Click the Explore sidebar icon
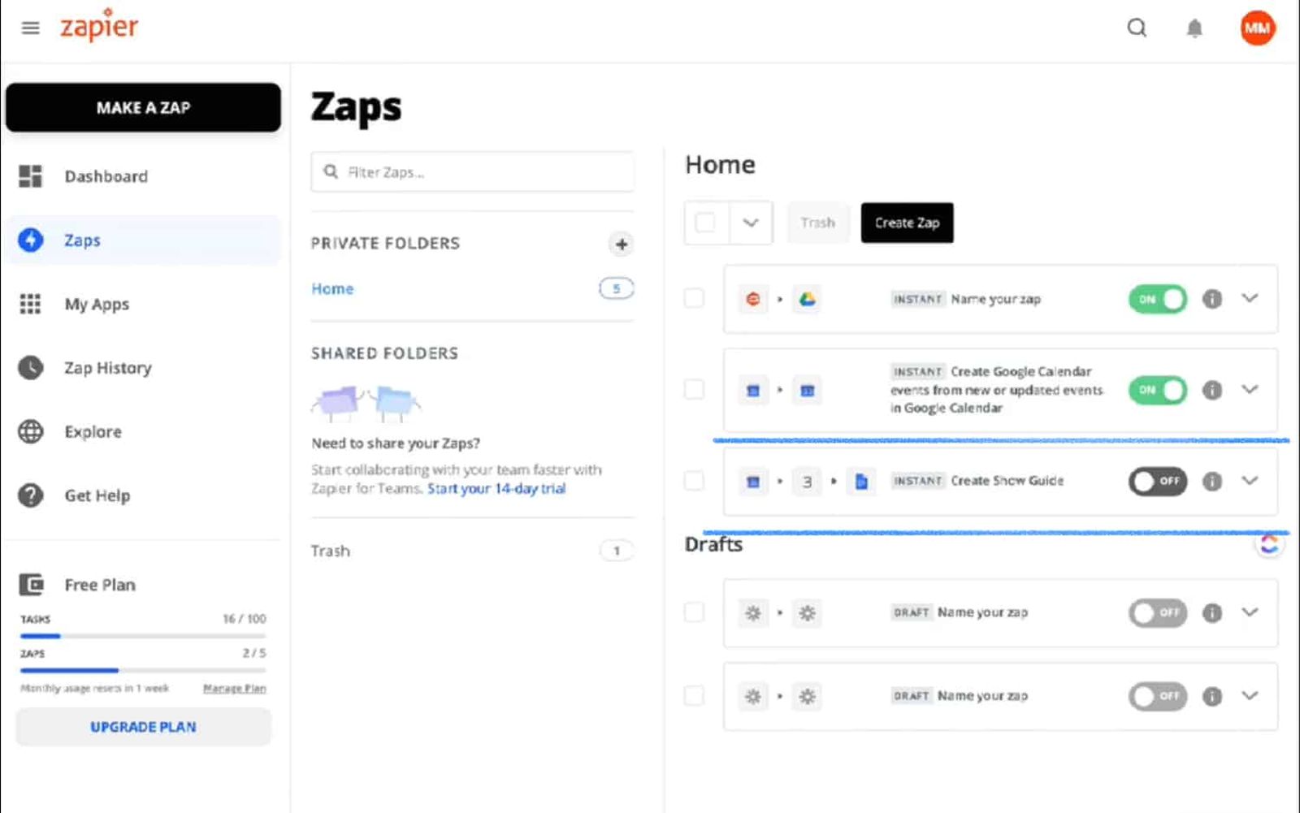 30,431
